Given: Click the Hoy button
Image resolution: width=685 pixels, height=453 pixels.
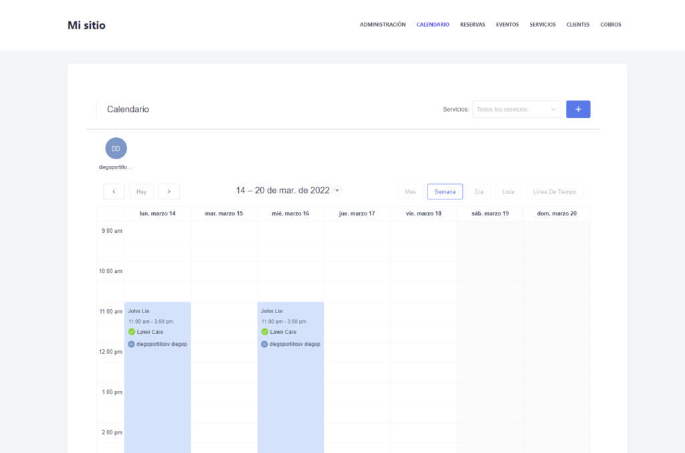Looking at the screenshot, I should pos(141,191).
